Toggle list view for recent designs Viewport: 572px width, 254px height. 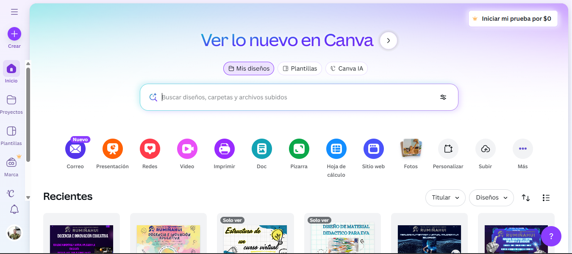[x=546, y=198]
